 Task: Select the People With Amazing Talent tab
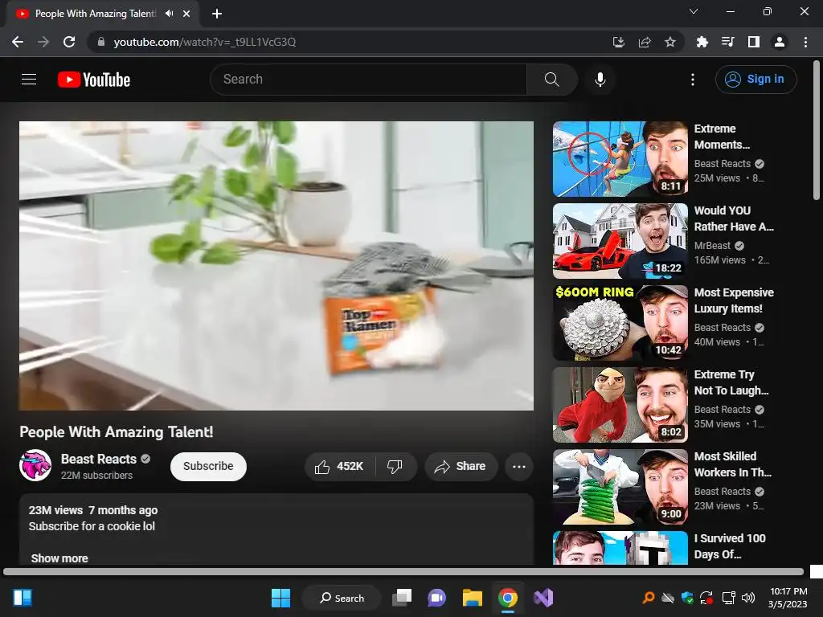click(x=103, y=14)
